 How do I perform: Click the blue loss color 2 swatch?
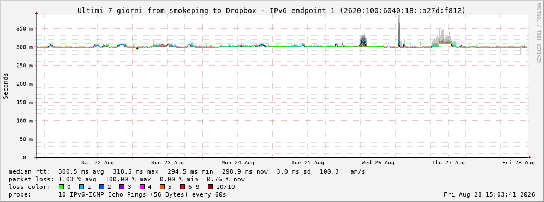(101, 187)
